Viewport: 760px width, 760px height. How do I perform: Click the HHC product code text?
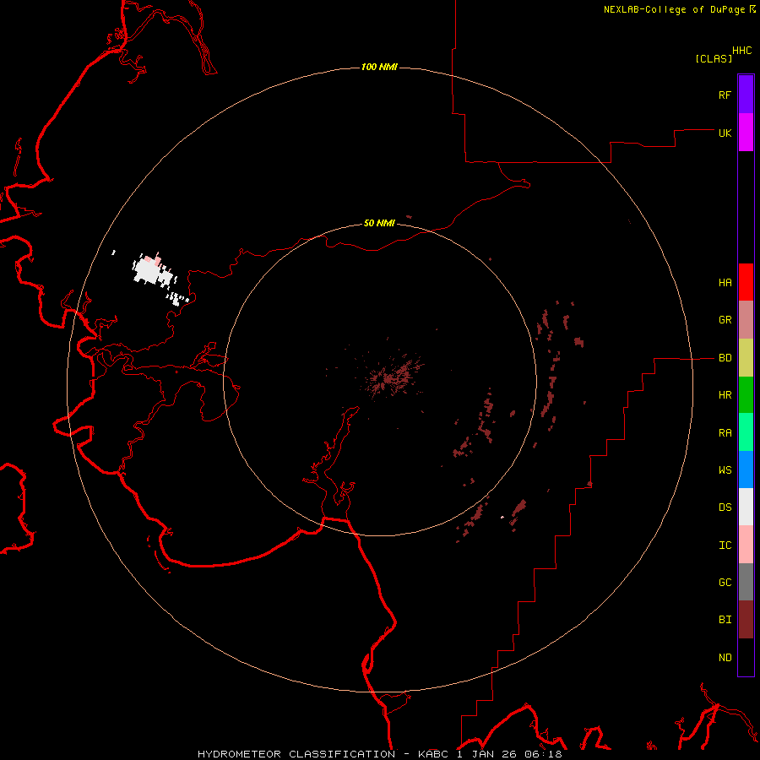coord(742,51)
